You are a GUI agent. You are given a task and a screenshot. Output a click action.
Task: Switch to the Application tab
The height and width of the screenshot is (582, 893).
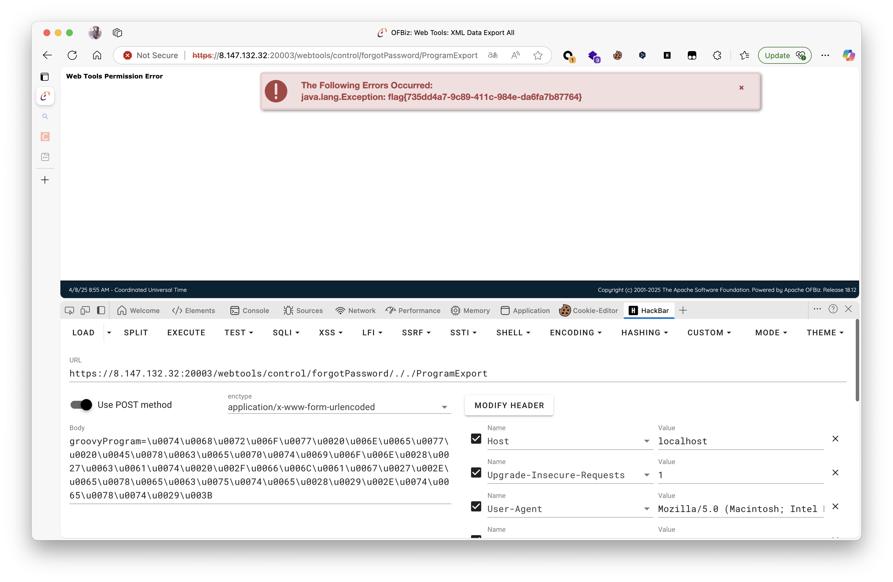[525, 310]
